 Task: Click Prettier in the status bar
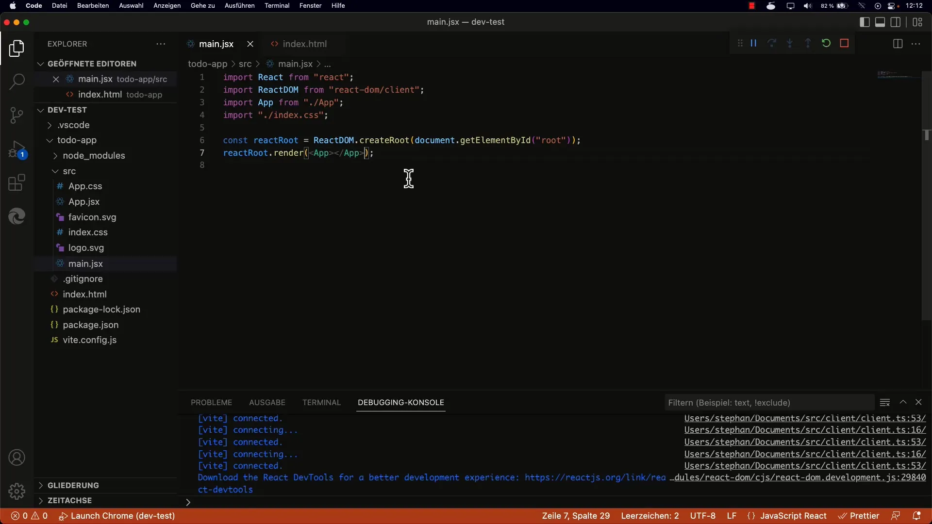pyautogui.click(x=859, y=516)
